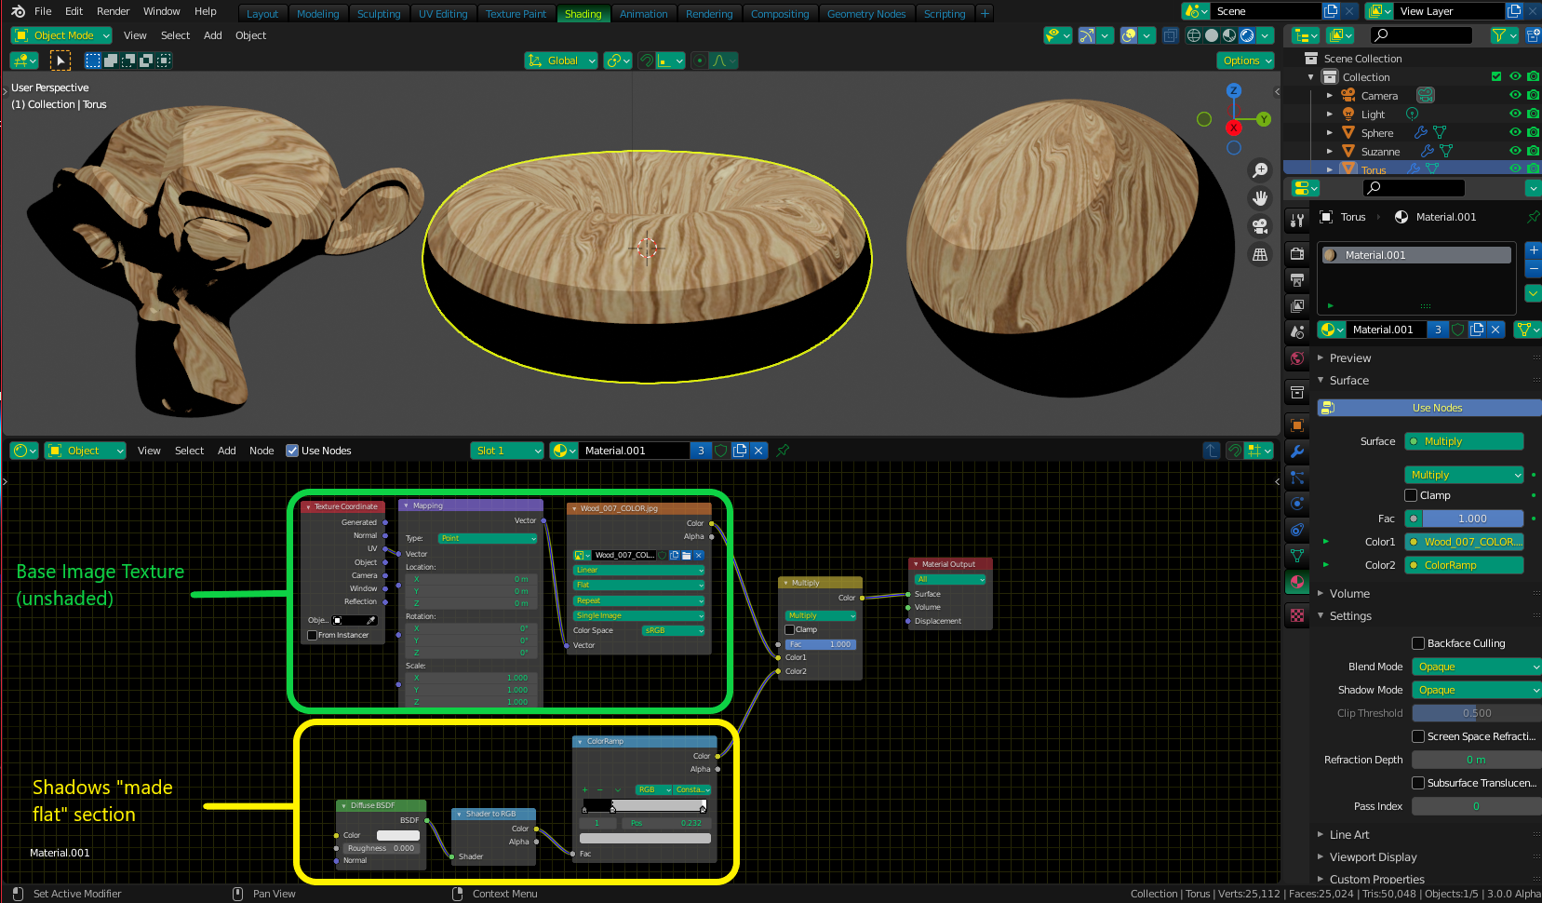Open the Slot 1 dropdown
The height and width of the screenshot is (903, 1542).
point(506,451)
